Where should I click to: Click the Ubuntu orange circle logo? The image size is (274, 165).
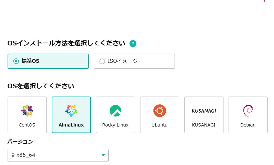(159, 110)
